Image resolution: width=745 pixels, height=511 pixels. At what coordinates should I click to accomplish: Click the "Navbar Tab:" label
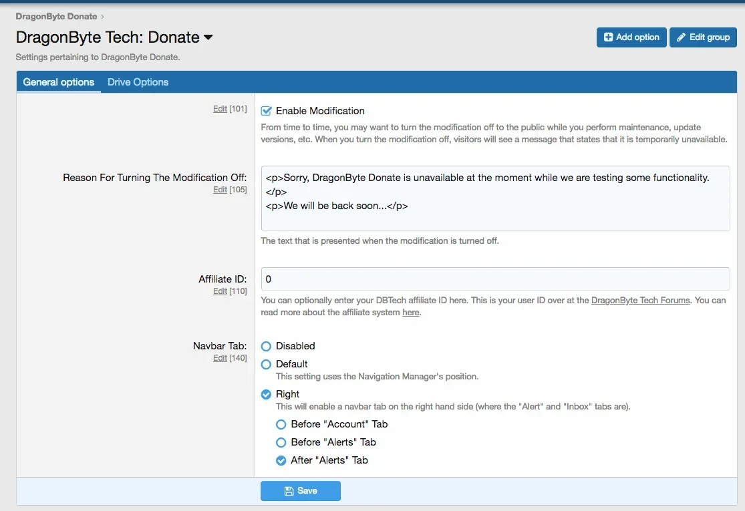(x=220, y=346)
